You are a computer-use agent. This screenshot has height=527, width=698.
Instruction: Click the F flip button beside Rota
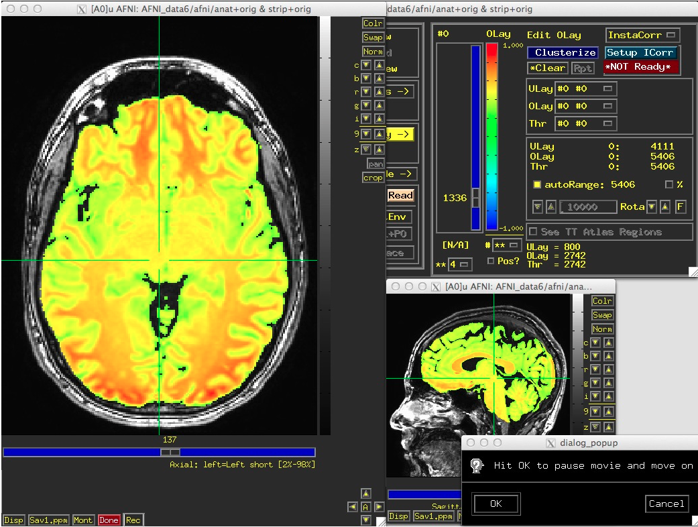coord(680,207)
